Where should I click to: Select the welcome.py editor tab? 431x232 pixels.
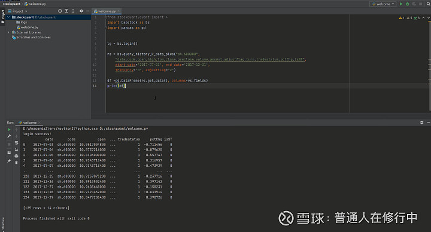(x=105, y=11)
